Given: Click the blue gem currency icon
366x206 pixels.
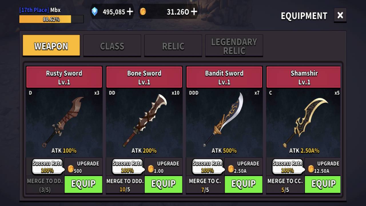Looking at the screenshot, I should pos(95,11).
